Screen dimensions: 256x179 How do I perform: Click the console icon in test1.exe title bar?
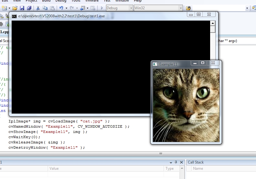[14, 16]
